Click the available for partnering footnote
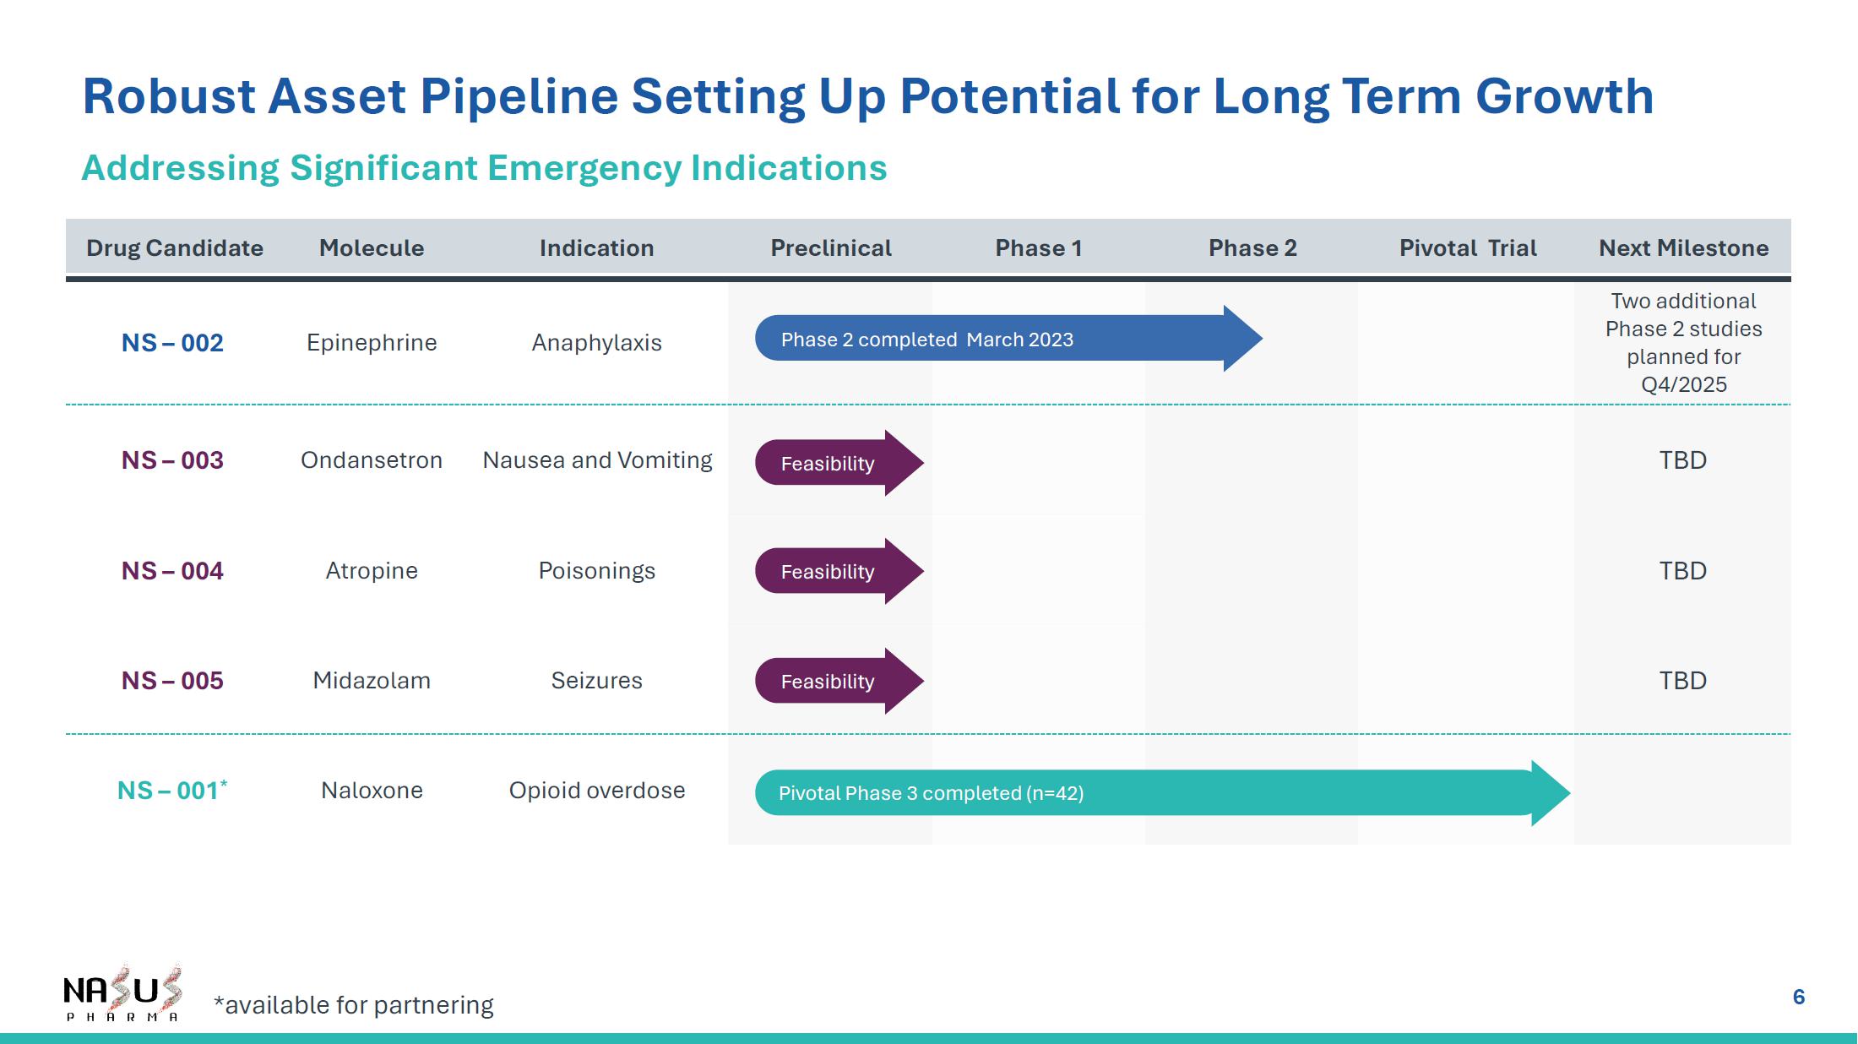This screenshot has height=1044, width=1858. click(354, 1005)
